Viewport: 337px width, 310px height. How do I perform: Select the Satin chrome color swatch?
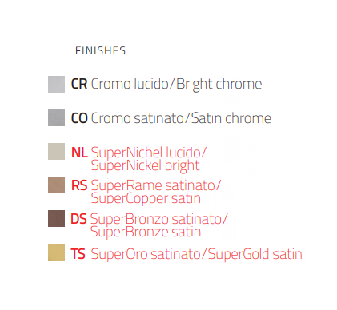(56, 117)
